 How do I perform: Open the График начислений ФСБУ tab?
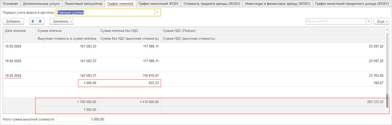(158, 4)
